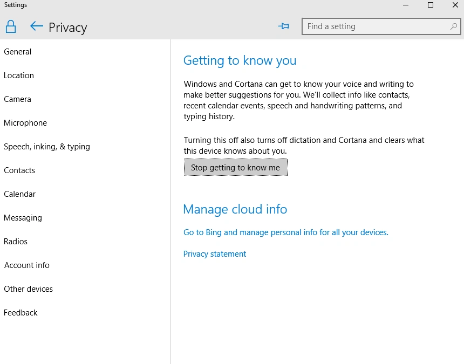Go to Other devices section

click(x=28, y=289)
